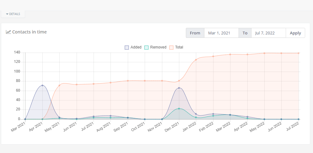Click Removed peak point at Dec 2021
This screenshot has height=153, width=313.
[179, 109]
